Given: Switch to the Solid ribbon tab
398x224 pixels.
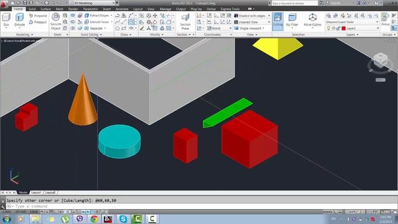Looking at the screenshot, I should pyautogui.click(x=32, y=9).
